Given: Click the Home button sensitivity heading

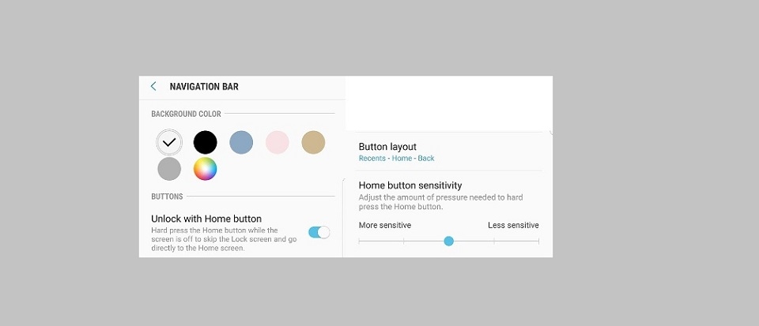Looking at the screenshot, I should click(410, 185).
